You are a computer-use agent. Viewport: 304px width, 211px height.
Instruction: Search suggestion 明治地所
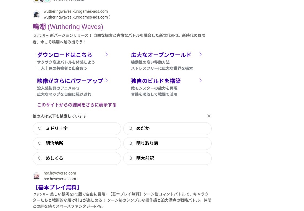pos(77,144)
